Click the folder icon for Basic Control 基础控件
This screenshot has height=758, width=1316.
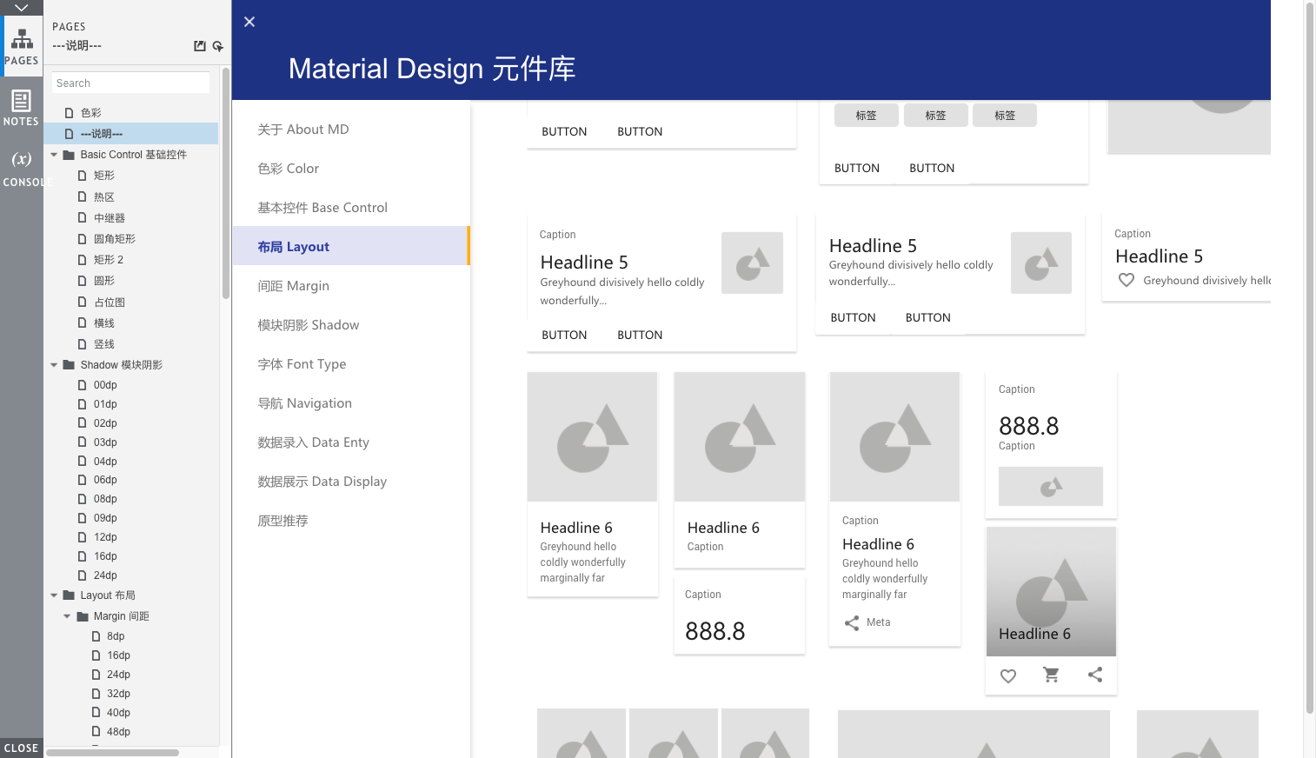[x=69, y=155]
